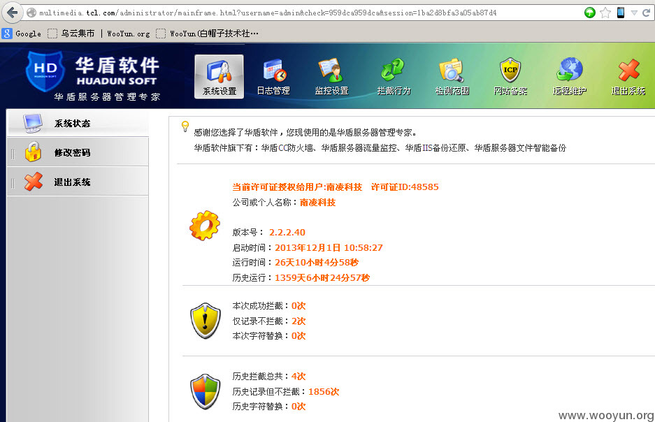655x422 pixels.
Task: Click 本次字符替换 value 0次
Action: [x=298, y=335]
